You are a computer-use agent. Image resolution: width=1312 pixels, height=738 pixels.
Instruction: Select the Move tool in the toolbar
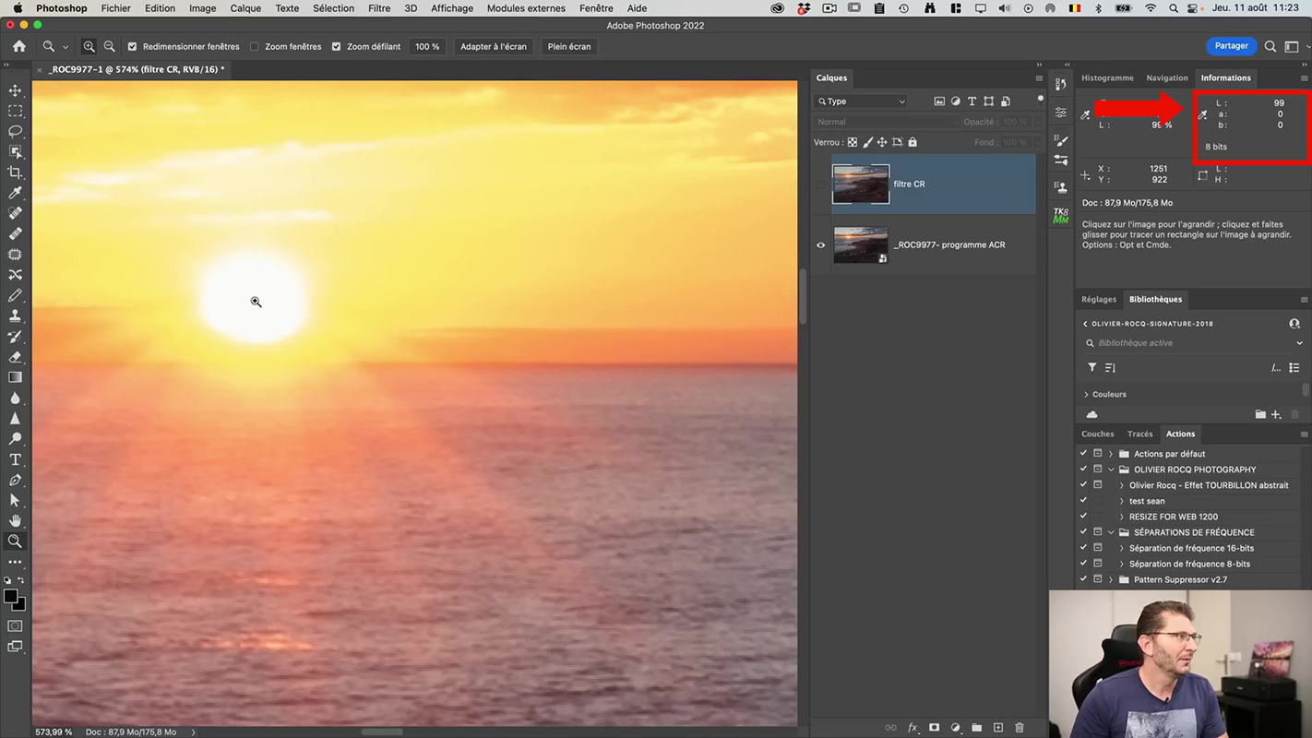[15, 90]
